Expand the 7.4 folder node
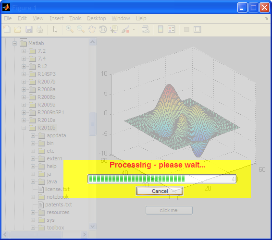The image size is (272, 240). click(x=24, y=59)
